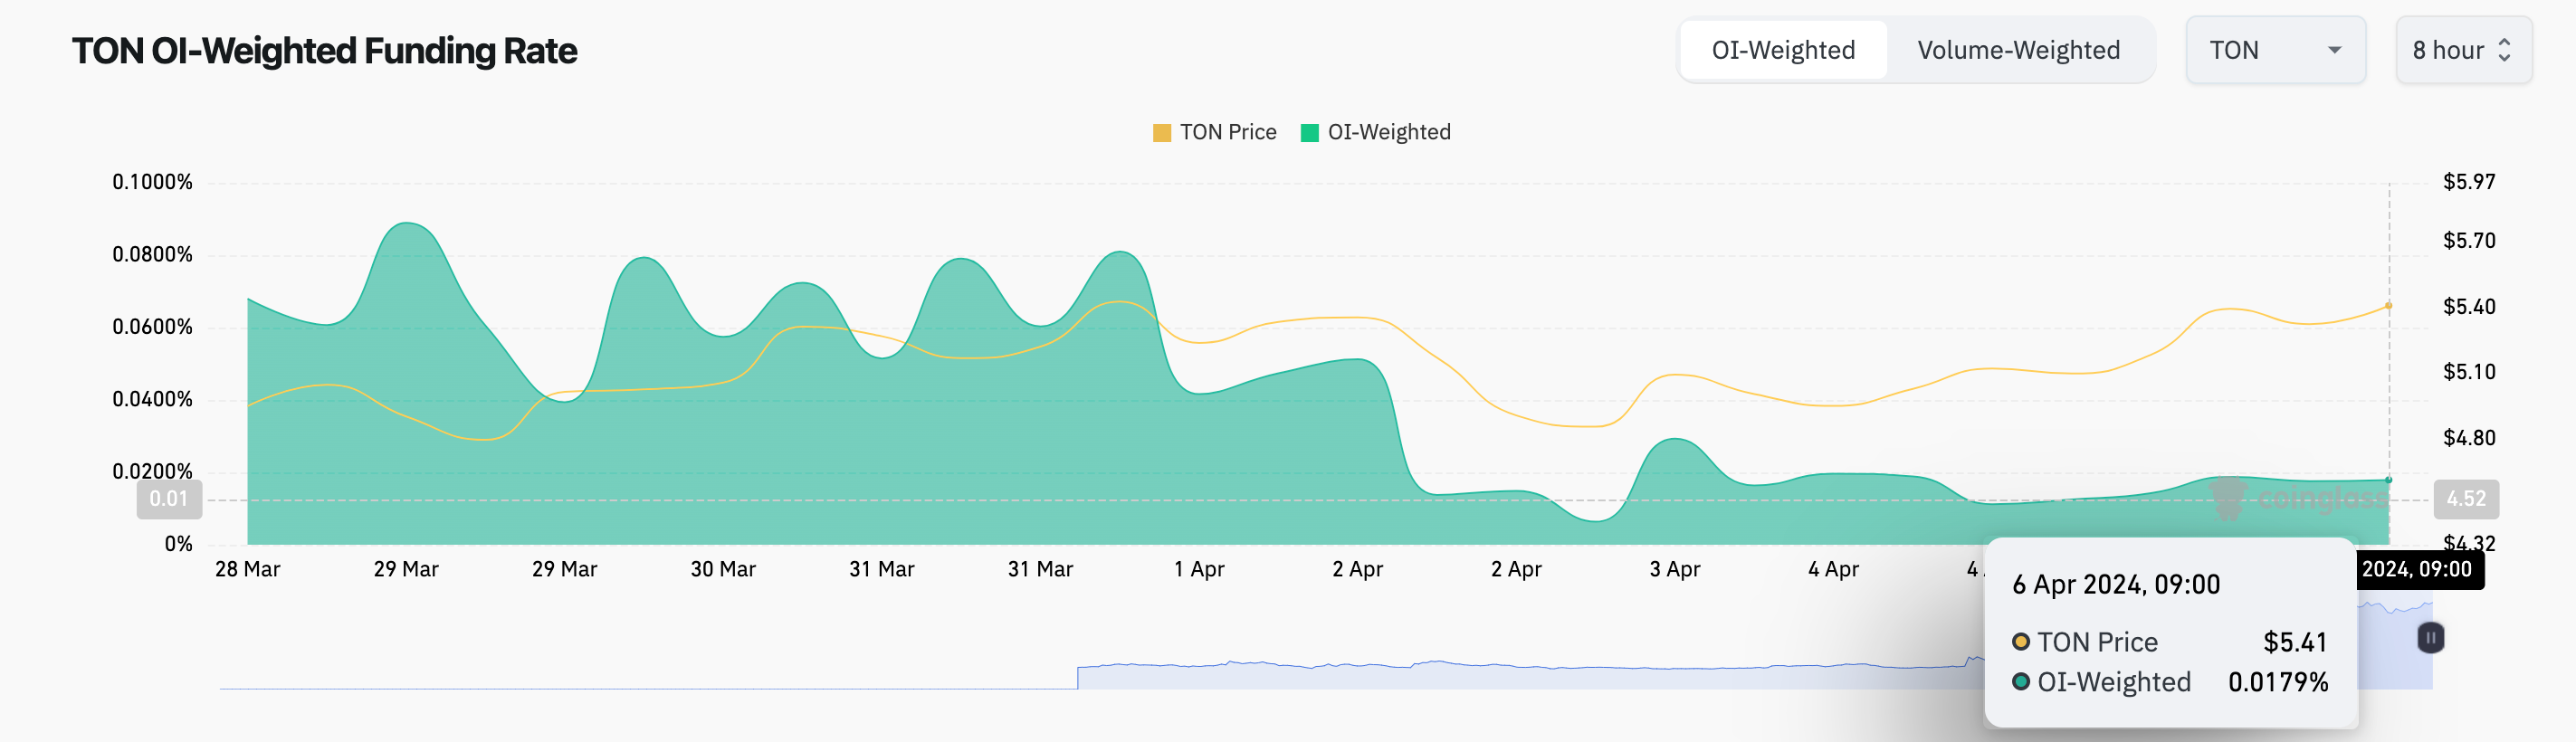This screenshot has width=2576, height=742.
Task: Click the $5.40 price axis label
Action: [x=2469, y=307]
